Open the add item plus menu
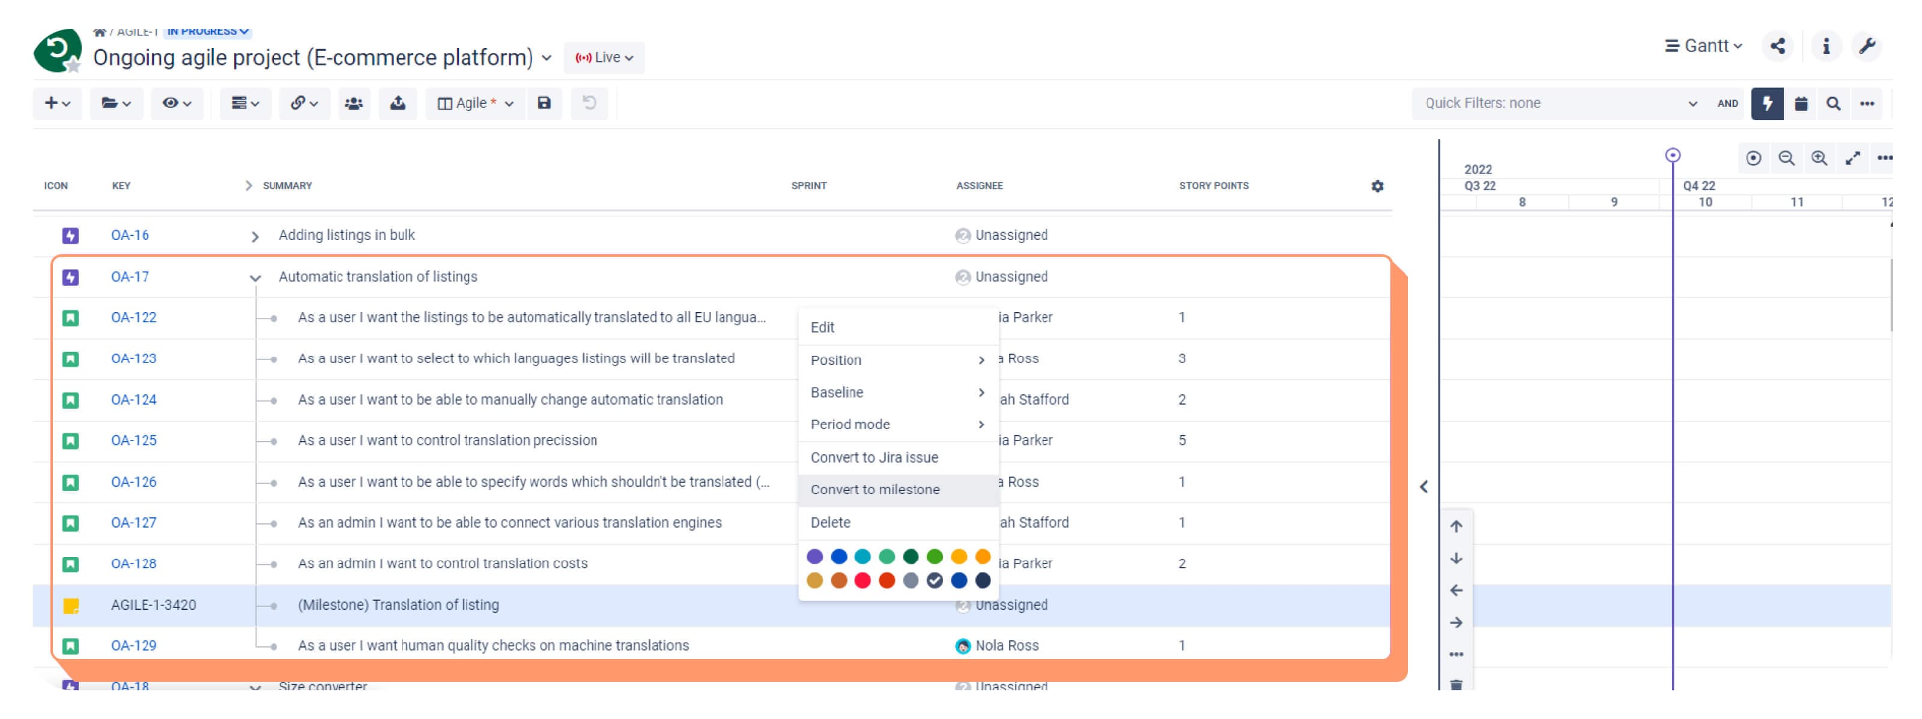Screen dimensions: 1922x719 pos(58,104)
